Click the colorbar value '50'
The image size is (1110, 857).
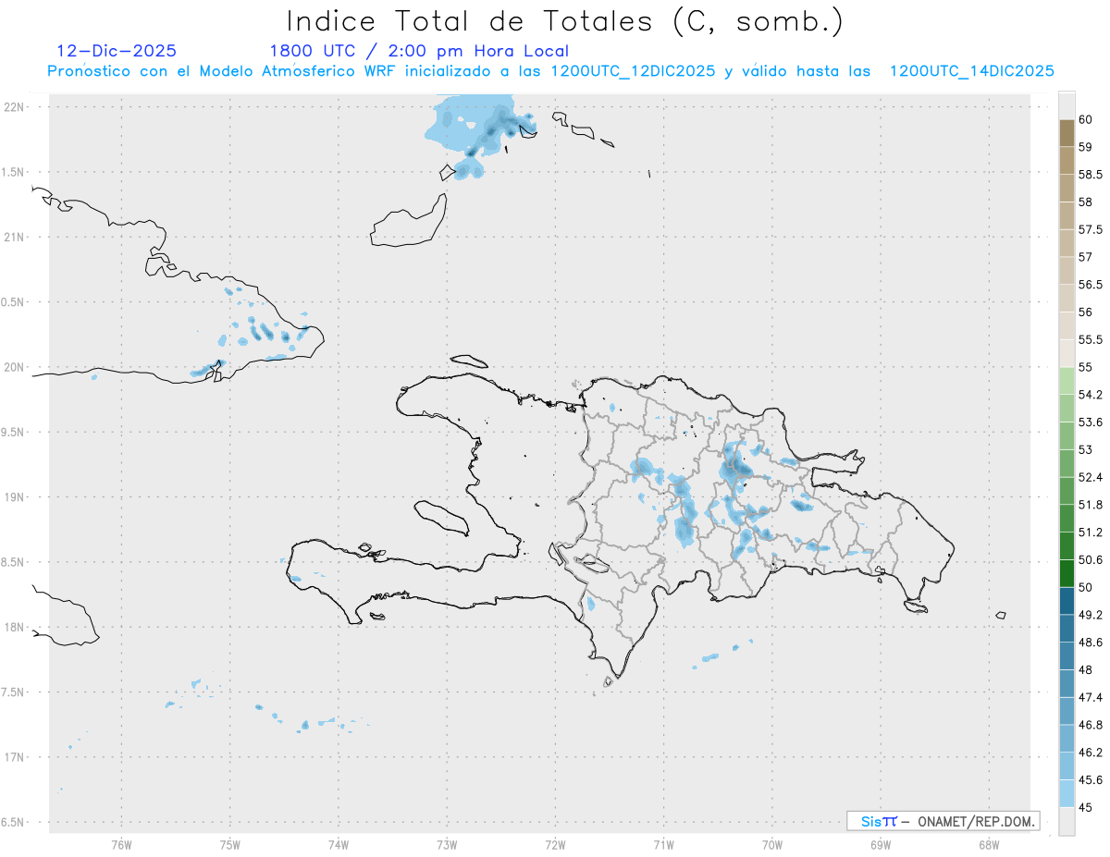pos(1084,587)
